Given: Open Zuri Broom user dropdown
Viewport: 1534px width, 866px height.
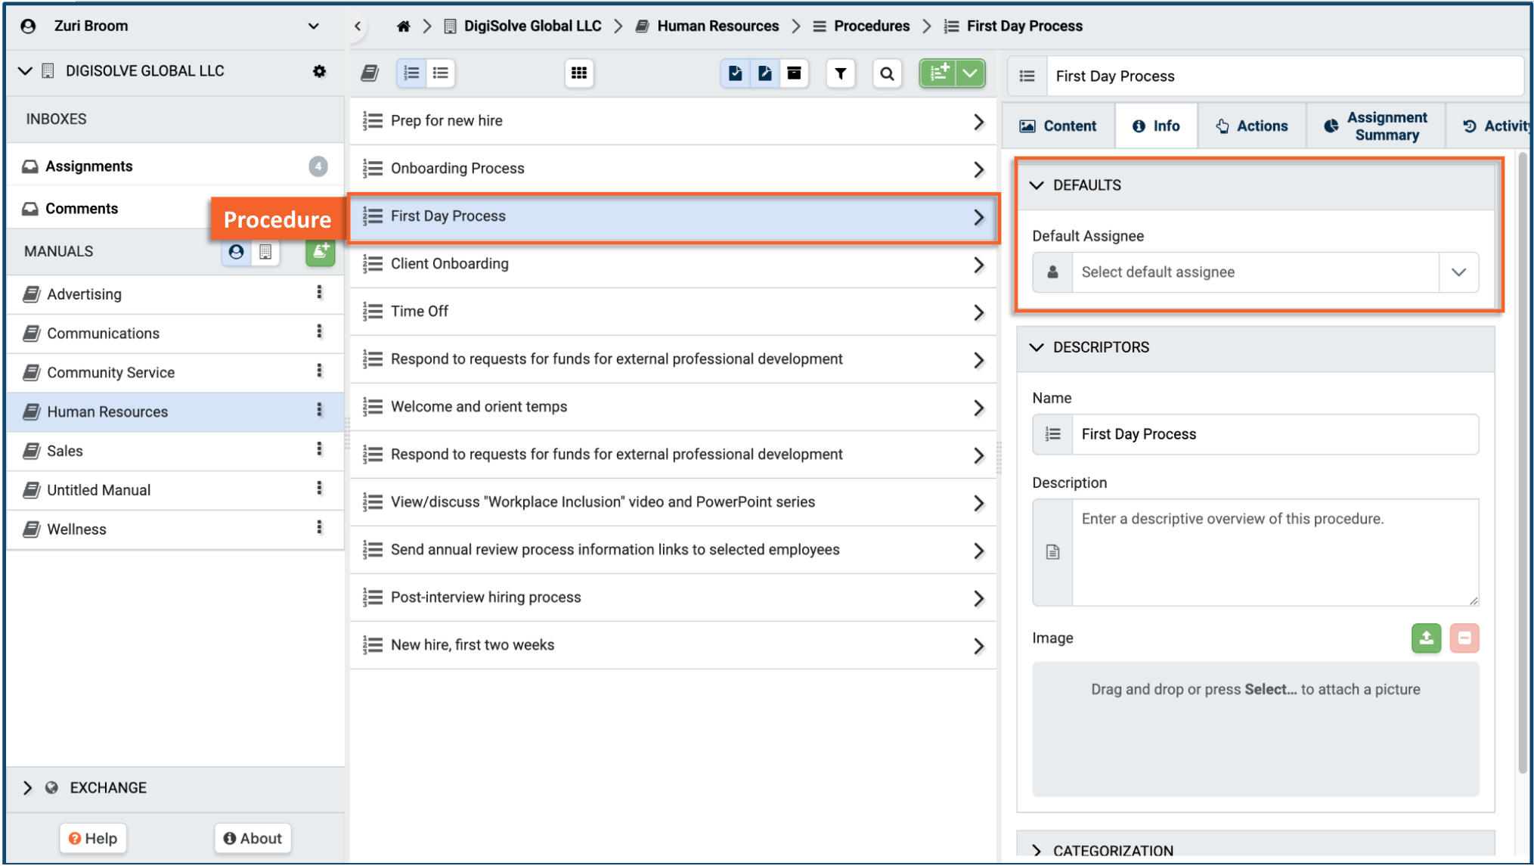Looking at the screenshot, I should (313, 26).
